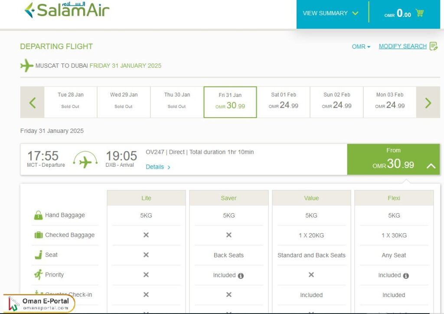Click the edit icon beside Modify Search

click(x=433, y=46)
